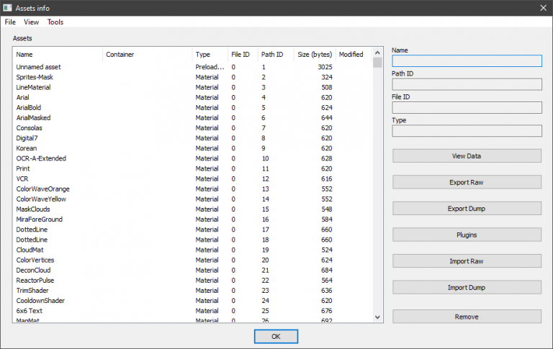Open the Tools menu
Screen dimensions: 553x349
click(55, 22)
